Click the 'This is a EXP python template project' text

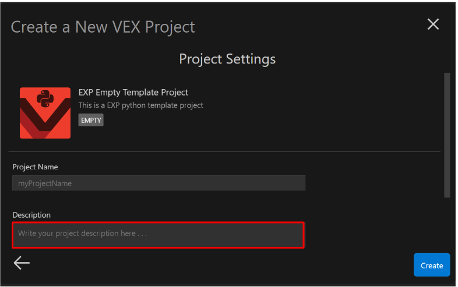coord(140,105)
